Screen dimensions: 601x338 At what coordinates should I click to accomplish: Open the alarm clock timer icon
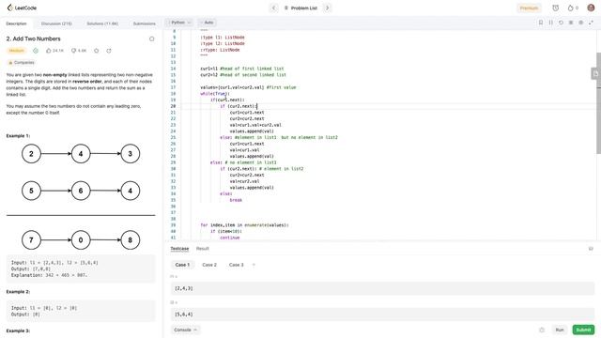pos(555,8)
